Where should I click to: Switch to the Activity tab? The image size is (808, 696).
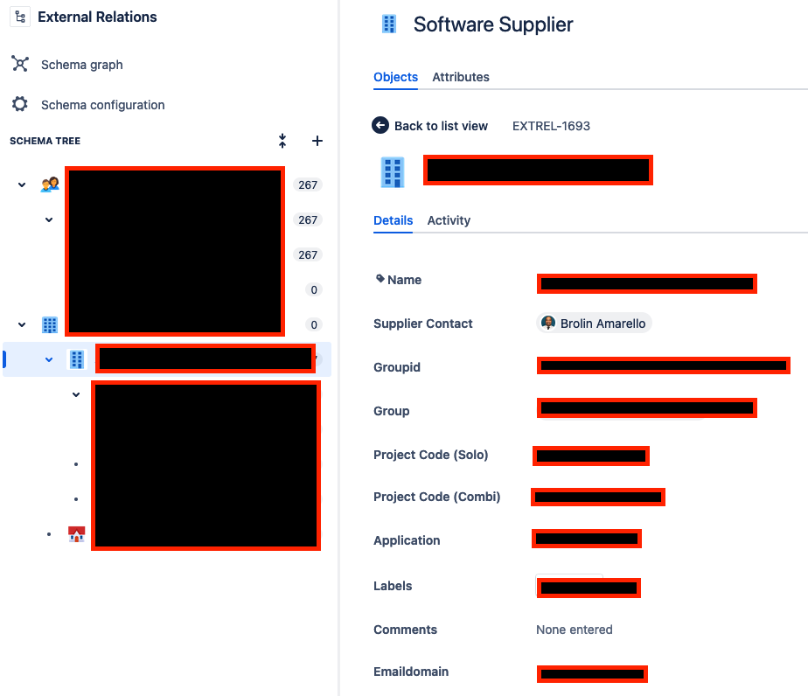pos(449,220)
